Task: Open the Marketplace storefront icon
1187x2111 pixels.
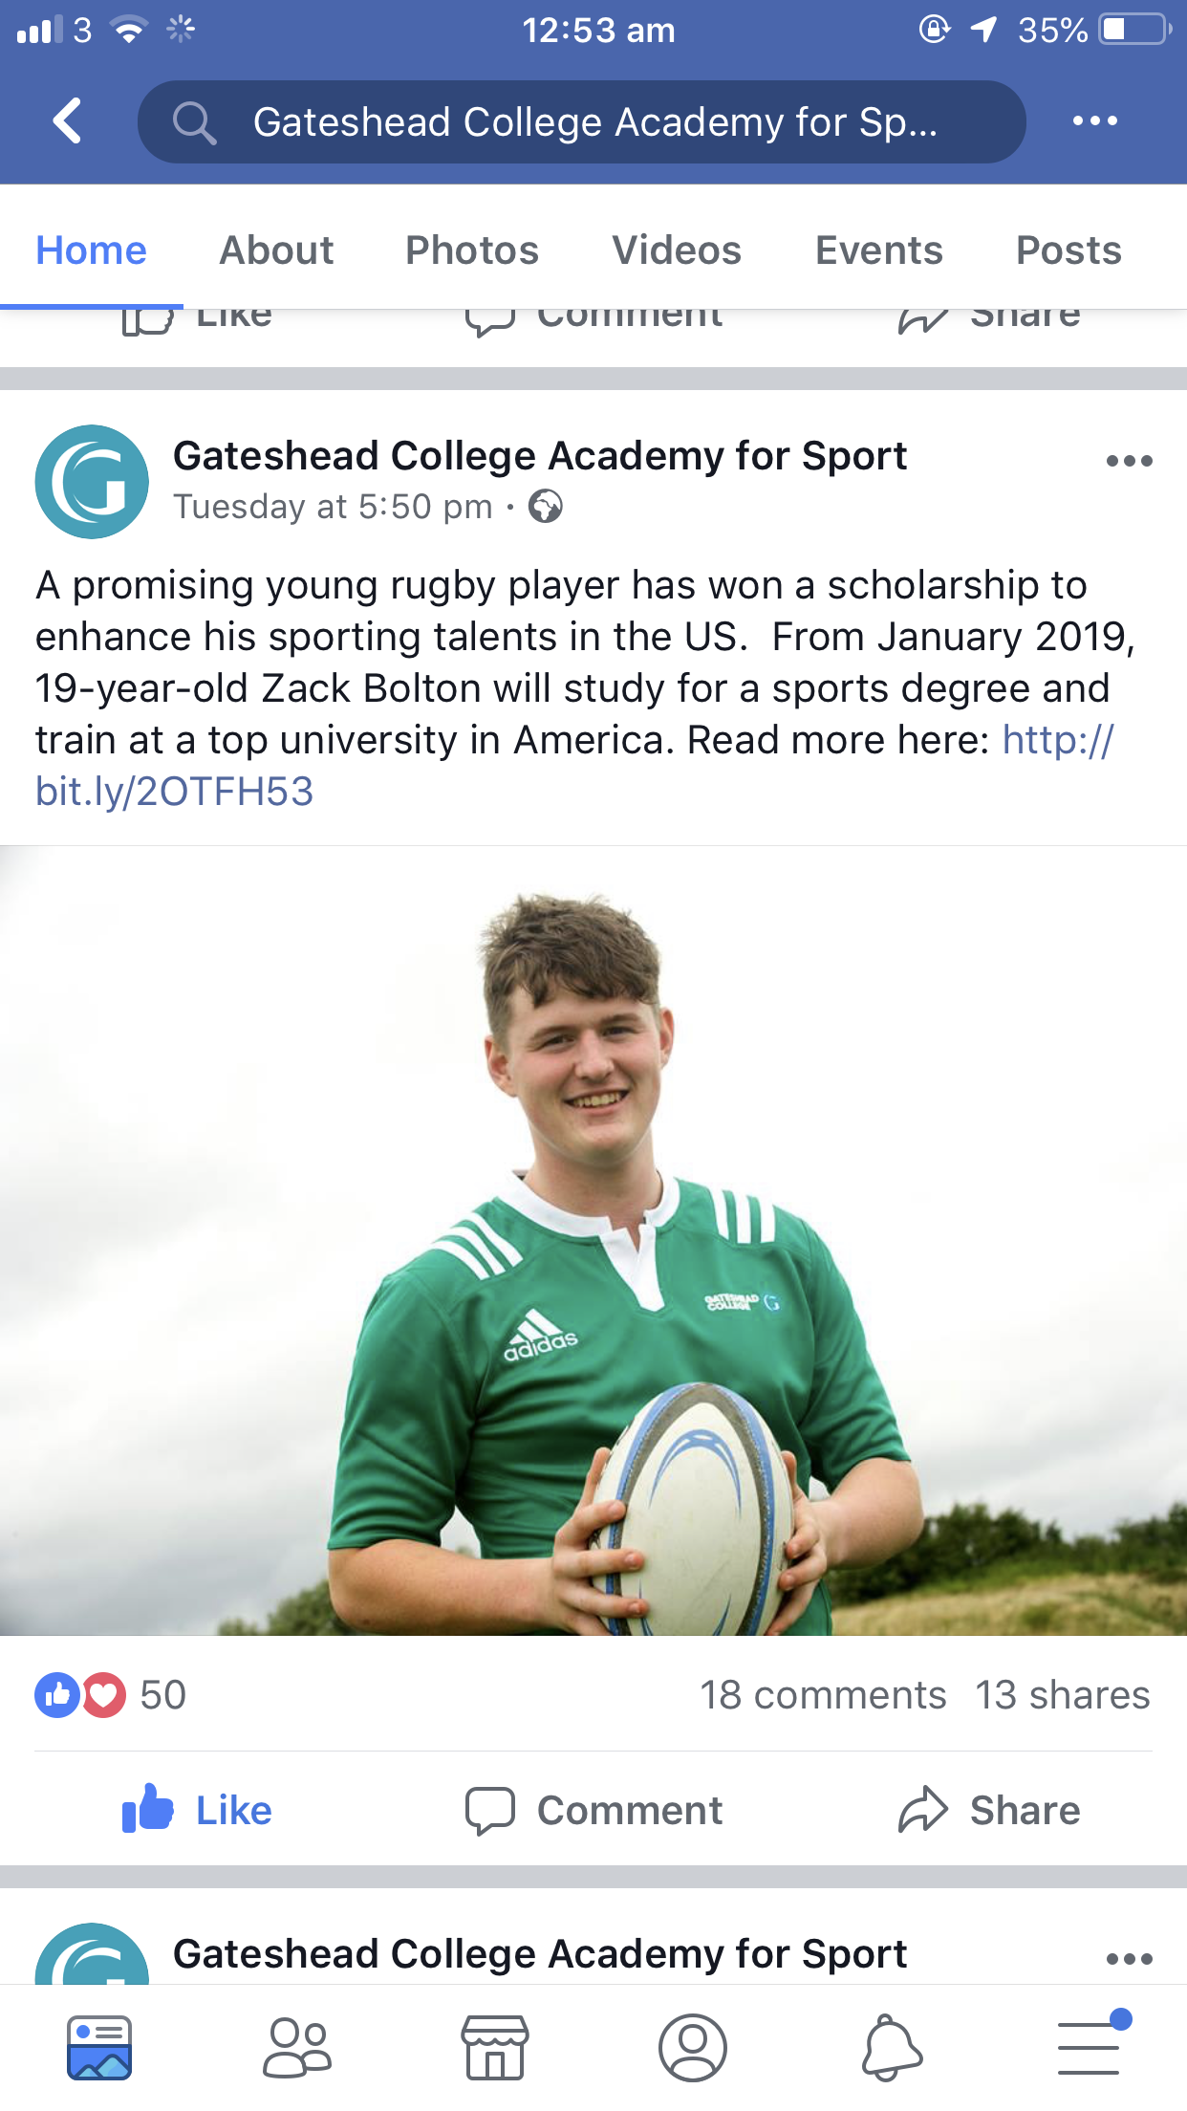Action: click(x=495, y=2048)
